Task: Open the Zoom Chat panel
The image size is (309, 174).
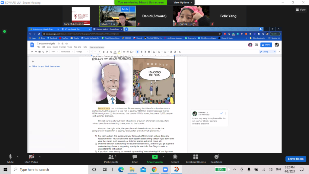Action: tap(135, 159)
